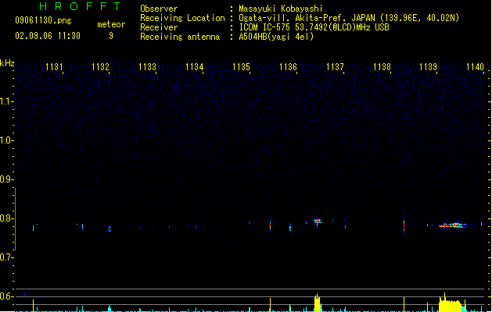This screenshot has width=492, height=312.
Task: Click the 1134 time axis label
Action: pos(194,67)
